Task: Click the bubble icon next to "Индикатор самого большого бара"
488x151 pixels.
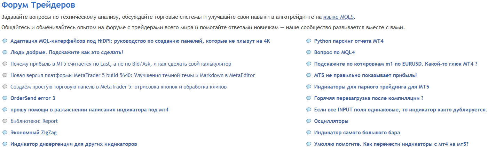Action: click(x=308, y=133)
